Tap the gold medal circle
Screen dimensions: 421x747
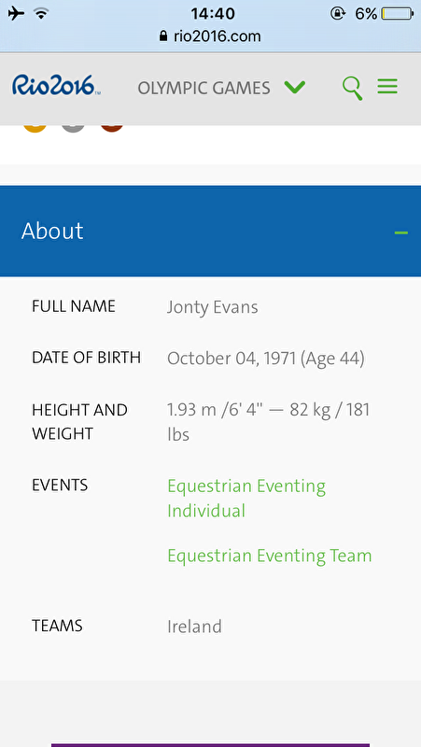[x=35, y=127]
